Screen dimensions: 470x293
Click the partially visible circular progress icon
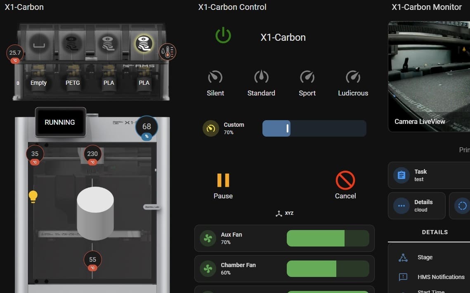(x=462, y=206)
